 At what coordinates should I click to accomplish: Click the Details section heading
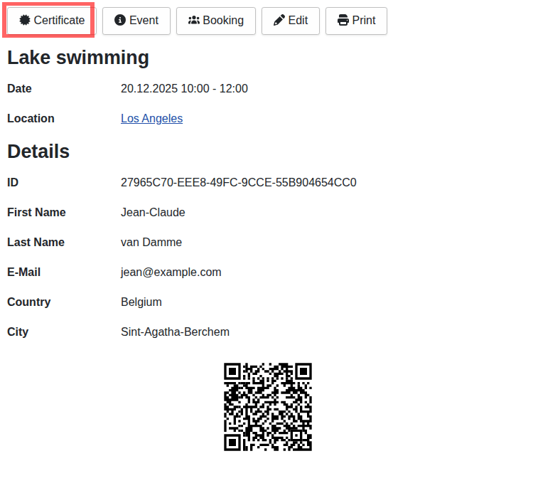pyautogui.click(x=38, y=152)
